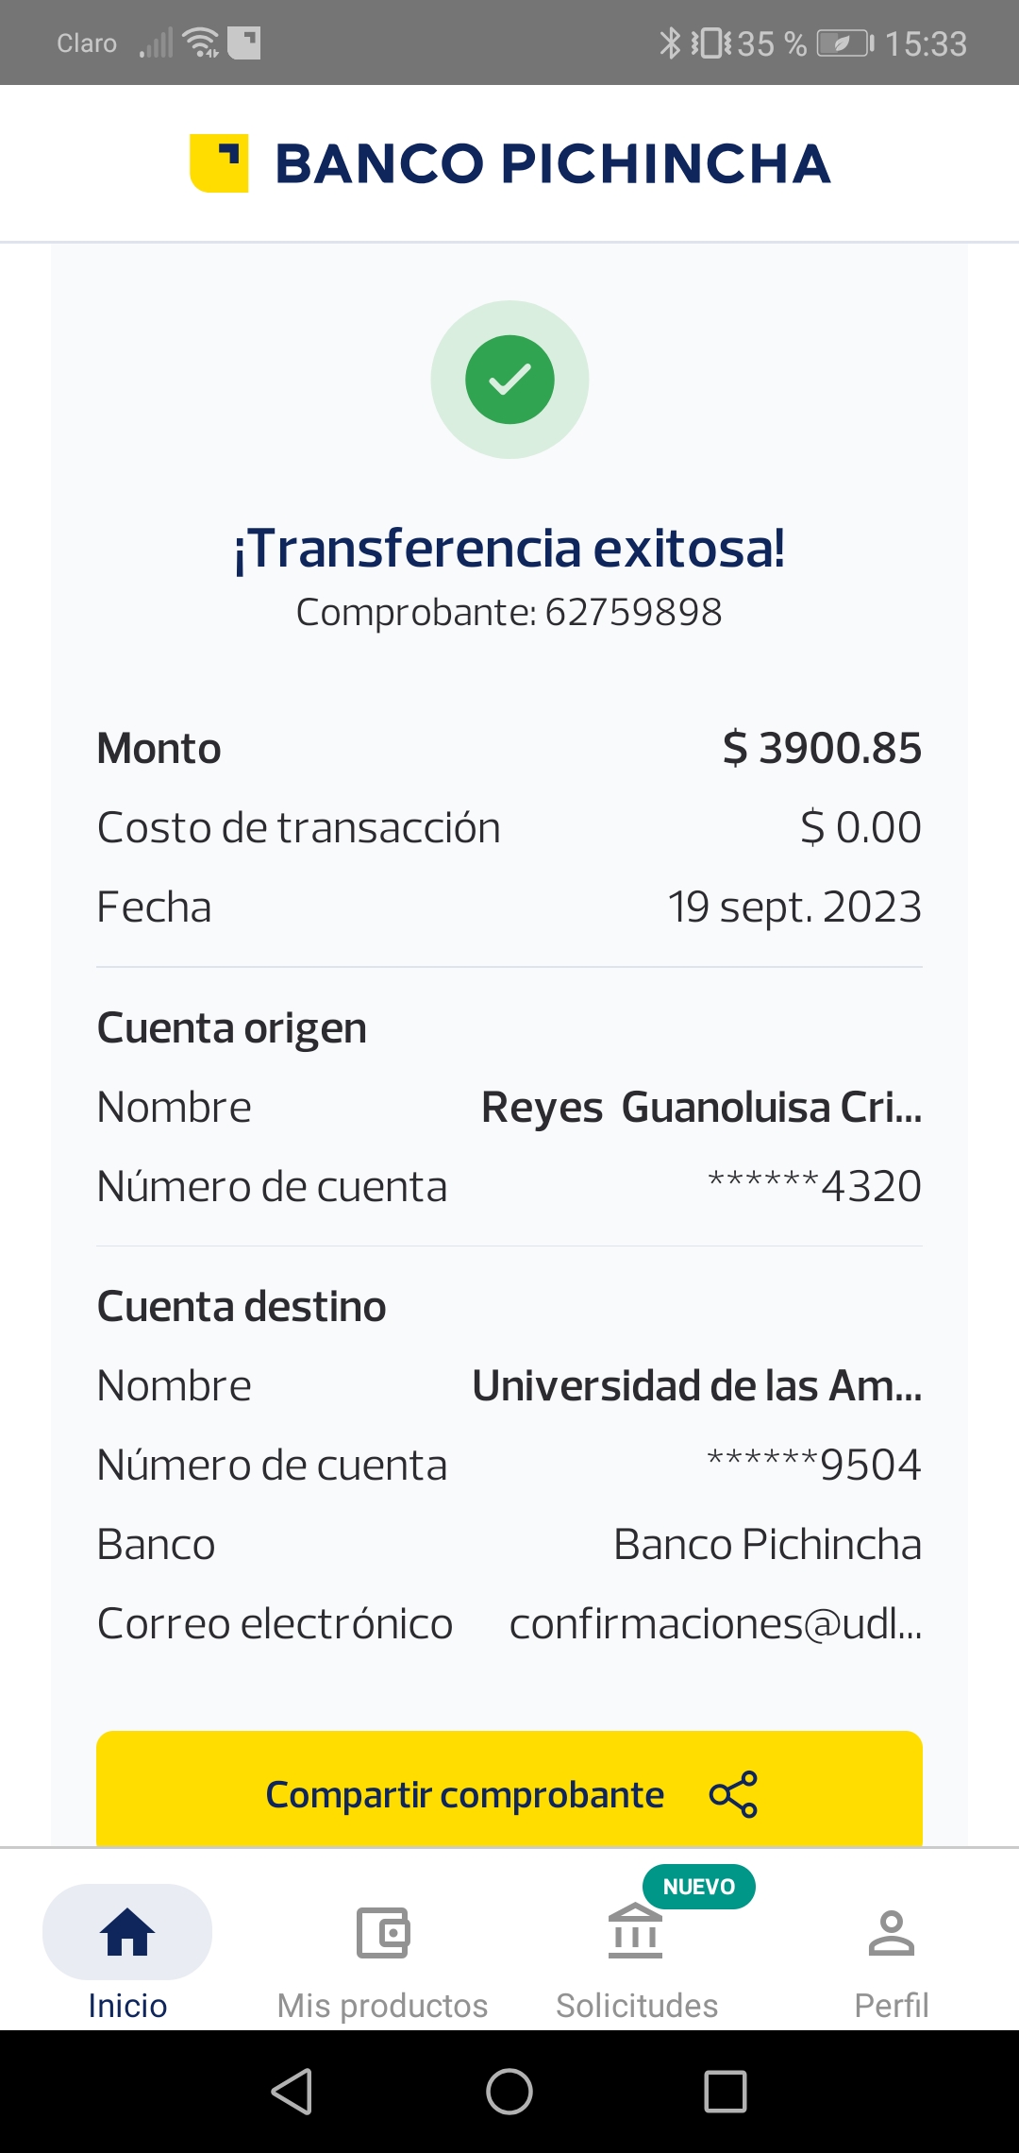This screenshot has width=1019, height=2153.
Task: Tap the Monto amount $ 3900.85
Action: (822, 748)
